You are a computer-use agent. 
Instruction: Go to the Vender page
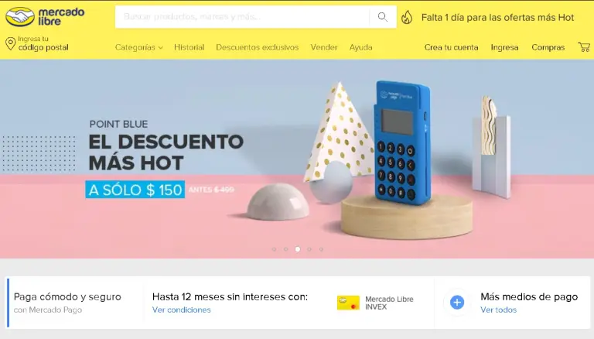pyautogui.click(x=324, y=47)
